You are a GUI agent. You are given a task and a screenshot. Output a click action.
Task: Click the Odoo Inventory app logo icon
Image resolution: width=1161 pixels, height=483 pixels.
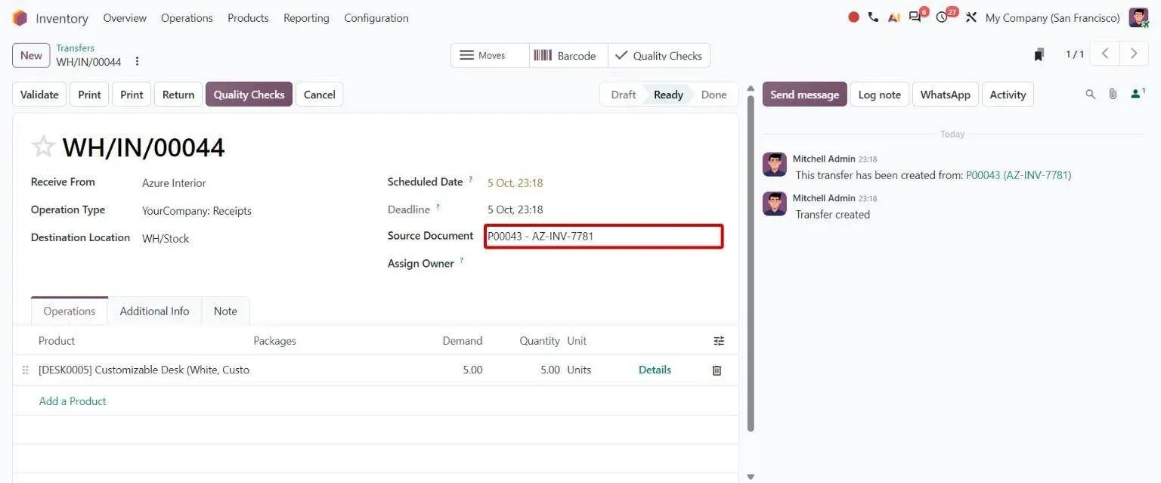coord(20,18)
